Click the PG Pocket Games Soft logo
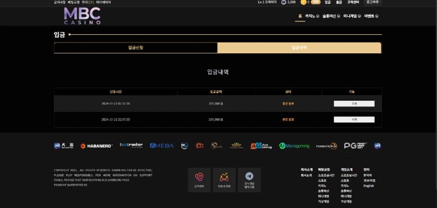Image resolution: width=437 pixels, height=208 pixels. click(356, 146)
